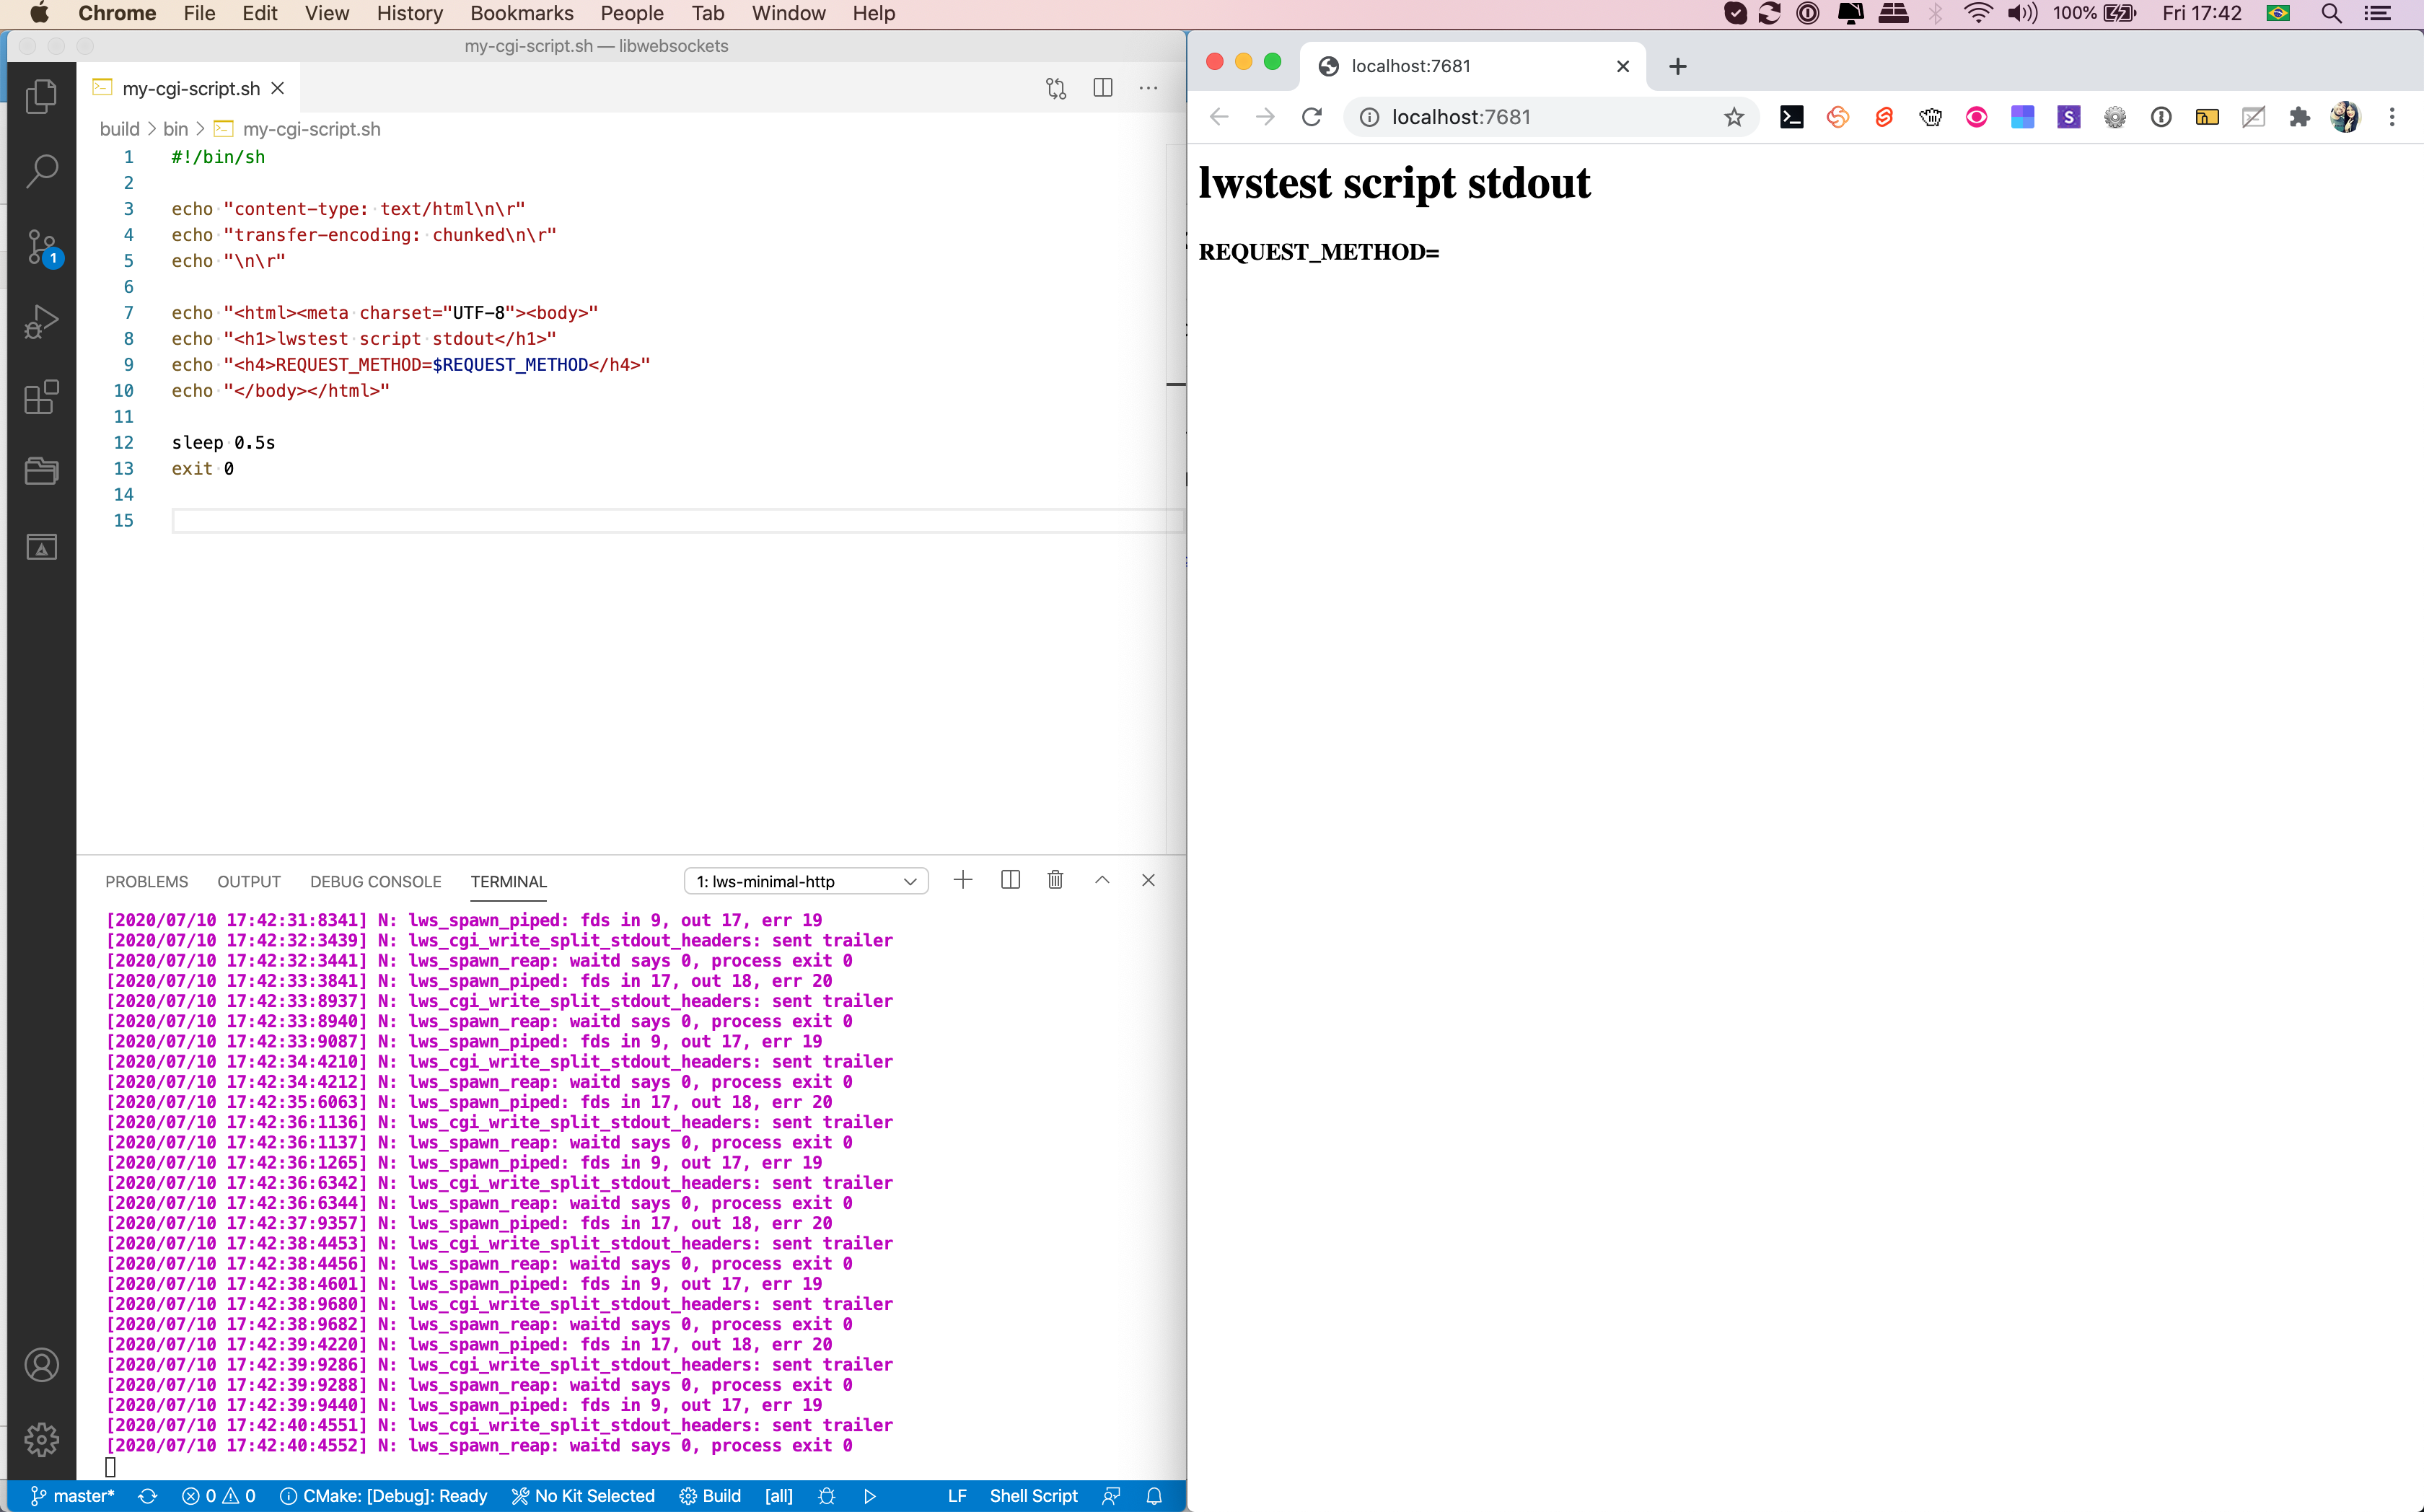Screen dimensions: 2424x1512
Task: Change LF end-of-line sequence
Action: click(957, 1496)
